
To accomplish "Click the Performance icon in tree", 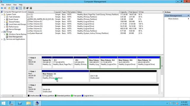I will 7,27.
